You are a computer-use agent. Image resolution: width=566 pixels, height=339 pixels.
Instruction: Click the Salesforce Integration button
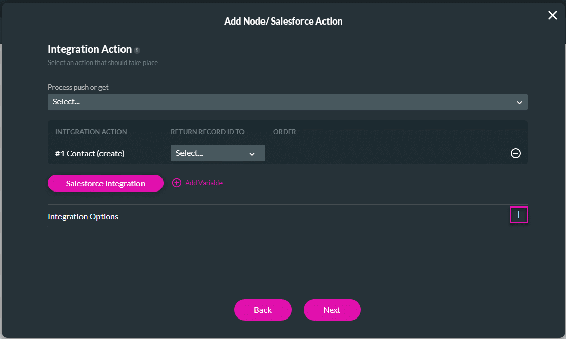tap(105, 183)
